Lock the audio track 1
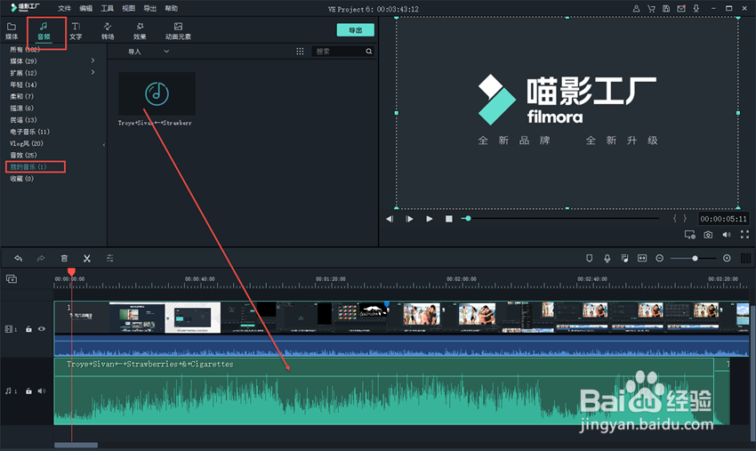756x451 pixels. [x=28, y=391]
